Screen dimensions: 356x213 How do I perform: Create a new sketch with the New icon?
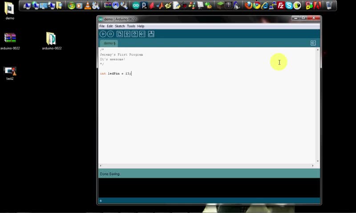click(119, 34)
